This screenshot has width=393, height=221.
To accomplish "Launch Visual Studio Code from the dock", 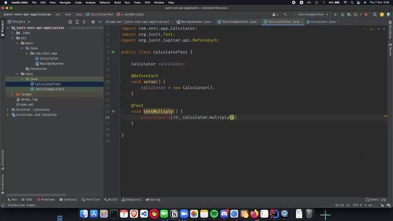I will click(x=144, y=214).
